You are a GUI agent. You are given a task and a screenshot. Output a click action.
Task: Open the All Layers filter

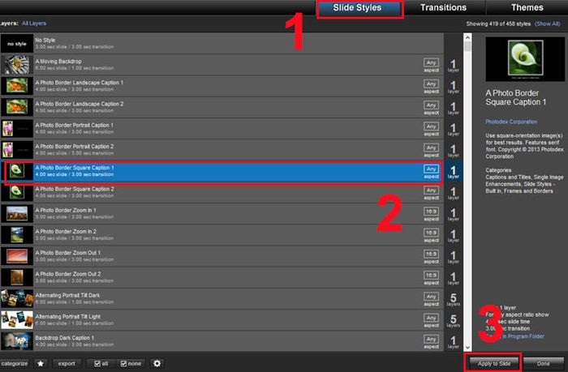[34, 24]
